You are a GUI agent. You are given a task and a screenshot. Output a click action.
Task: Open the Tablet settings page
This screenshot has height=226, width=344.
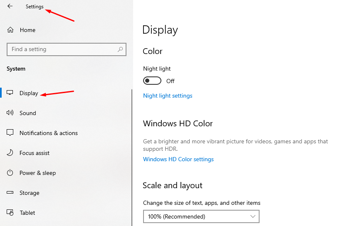[x=27, y=213]
